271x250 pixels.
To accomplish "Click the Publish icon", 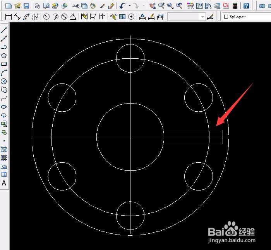I will tap(55, 6).
